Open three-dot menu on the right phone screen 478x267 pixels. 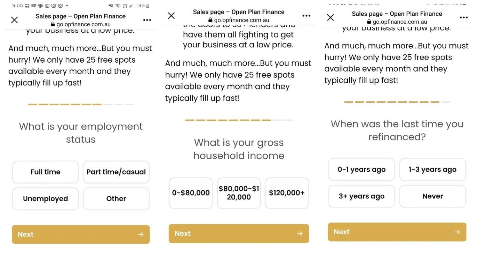pos(464,17)
